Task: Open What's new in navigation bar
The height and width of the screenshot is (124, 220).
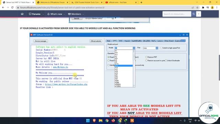Action: coord(55,14)
